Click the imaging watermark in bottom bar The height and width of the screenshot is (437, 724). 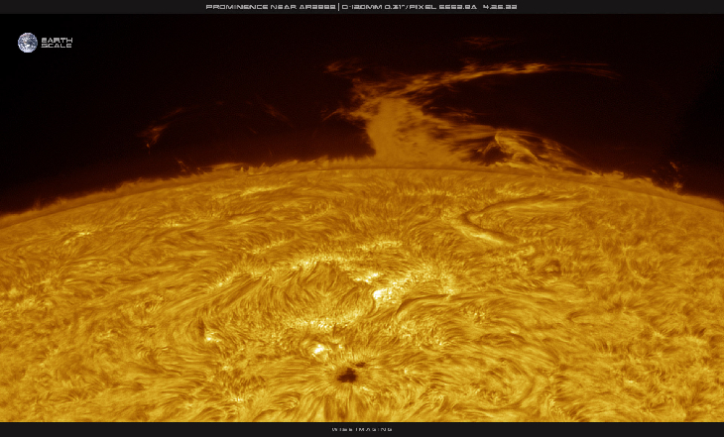tap(362, 429)
